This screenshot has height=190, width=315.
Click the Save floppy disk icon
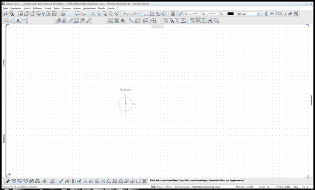click(x=54, y=14)
